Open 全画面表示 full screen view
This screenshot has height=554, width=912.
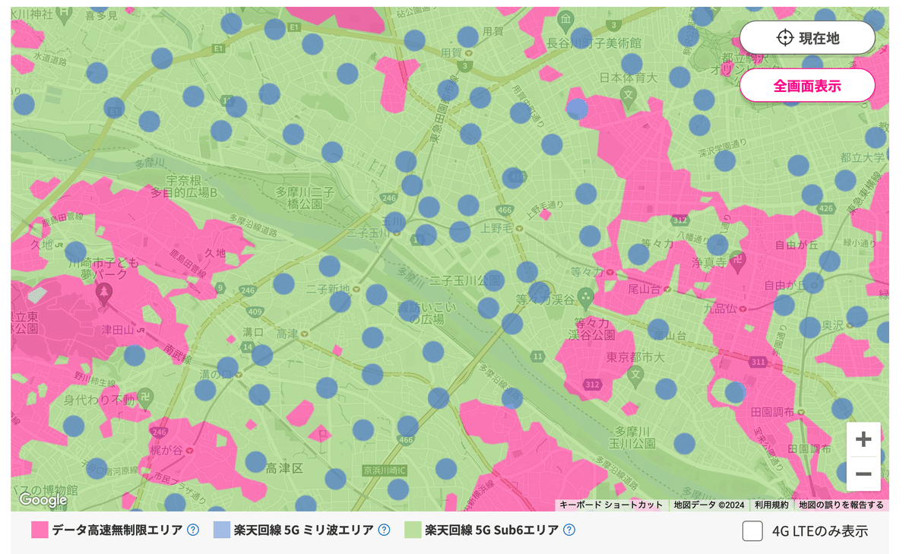click(x=807, y=85)
